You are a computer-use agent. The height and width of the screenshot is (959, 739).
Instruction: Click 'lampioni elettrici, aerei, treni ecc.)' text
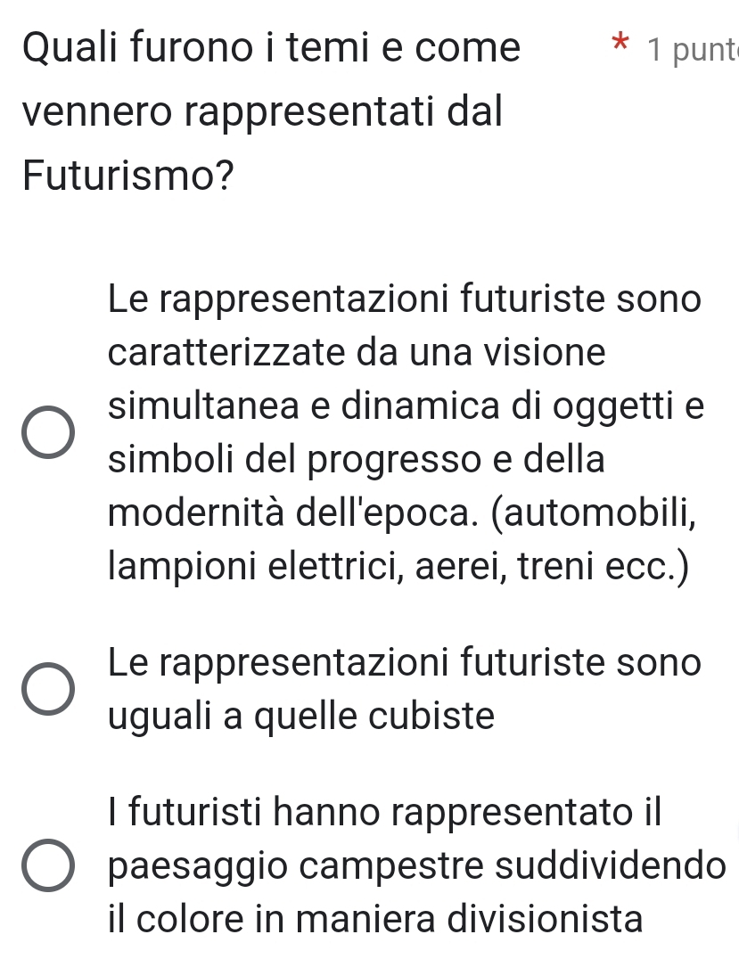coord(398,569)
